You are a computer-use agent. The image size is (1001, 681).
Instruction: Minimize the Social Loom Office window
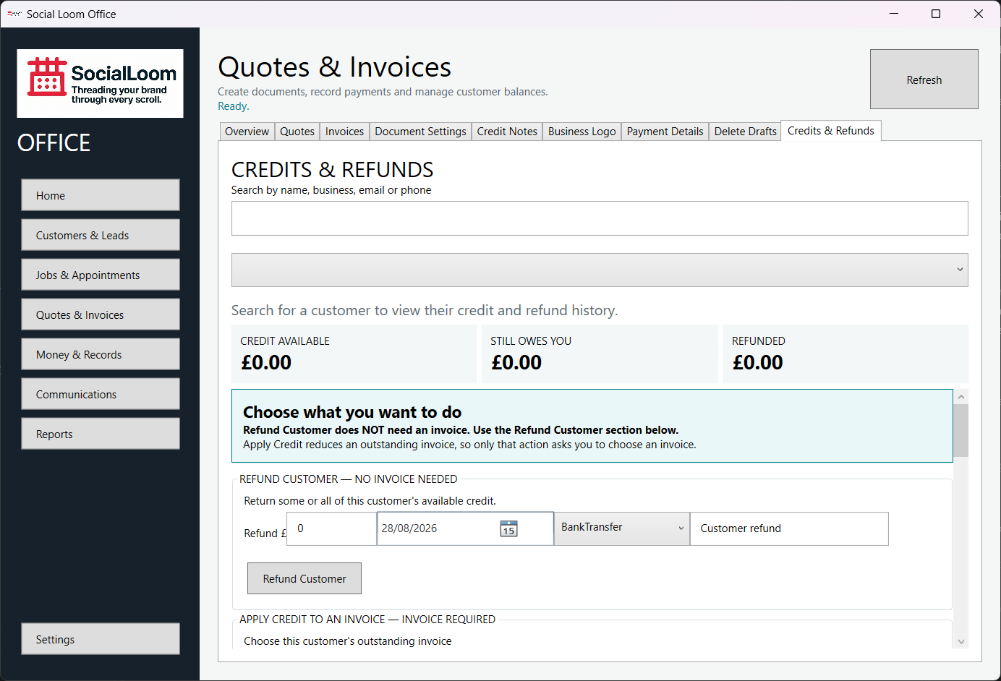click(894, 14)
